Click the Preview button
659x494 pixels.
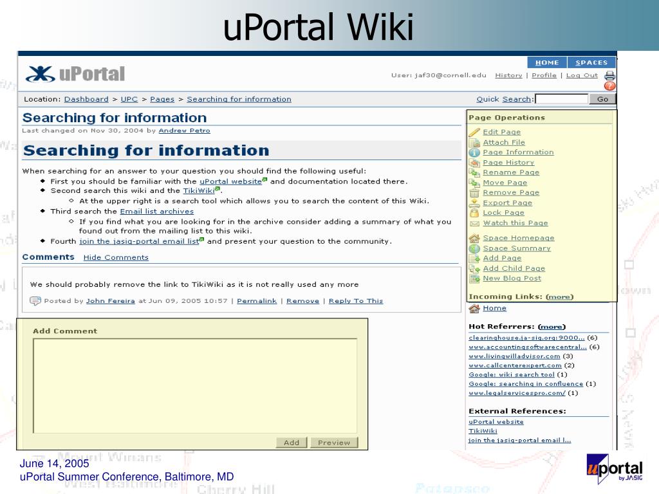point(334,443)
